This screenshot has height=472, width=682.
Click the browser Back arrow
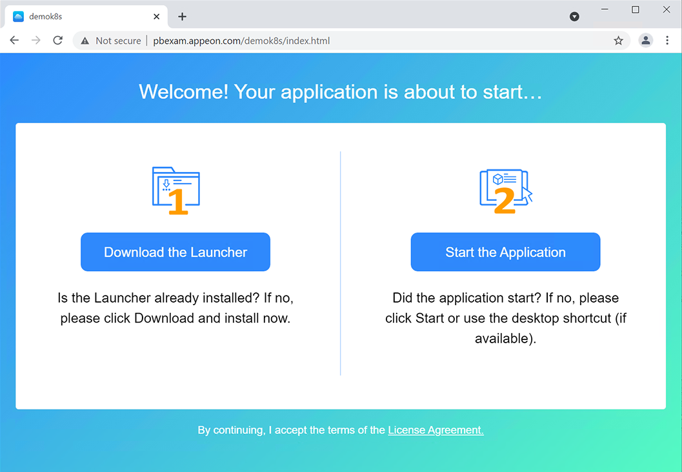(14, 41)
